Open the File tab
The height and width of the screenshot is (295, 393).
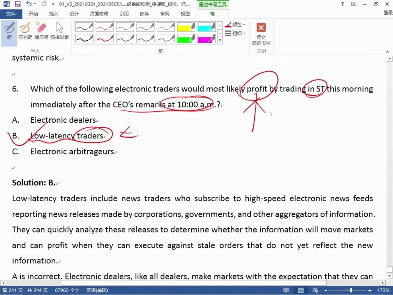coord(11,14)
